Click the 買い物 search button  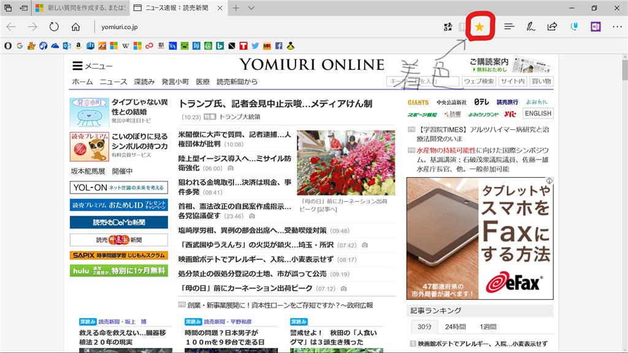pyautogui.click(x=541, y=82)
